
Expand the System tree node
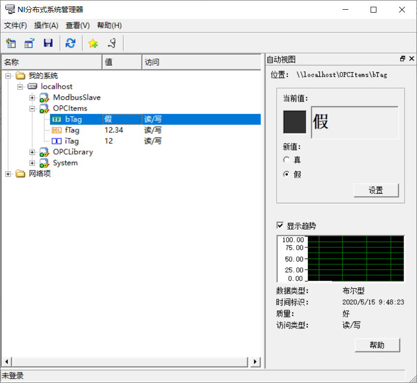(32, 163)
